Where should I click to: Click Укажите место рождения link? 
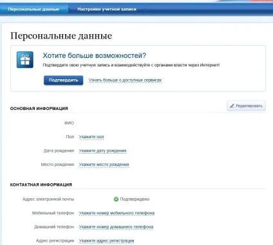pos(104,165)
